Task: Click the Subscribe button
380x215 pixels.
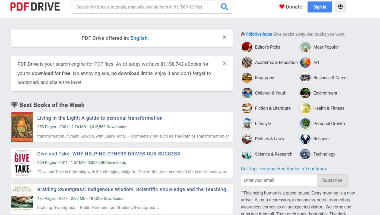Action: coord(332,180)
